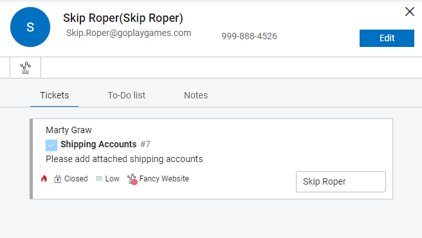The width and height of the screenshot is (422, 238).
Task: Click the ticket description text
Action: 124,159
